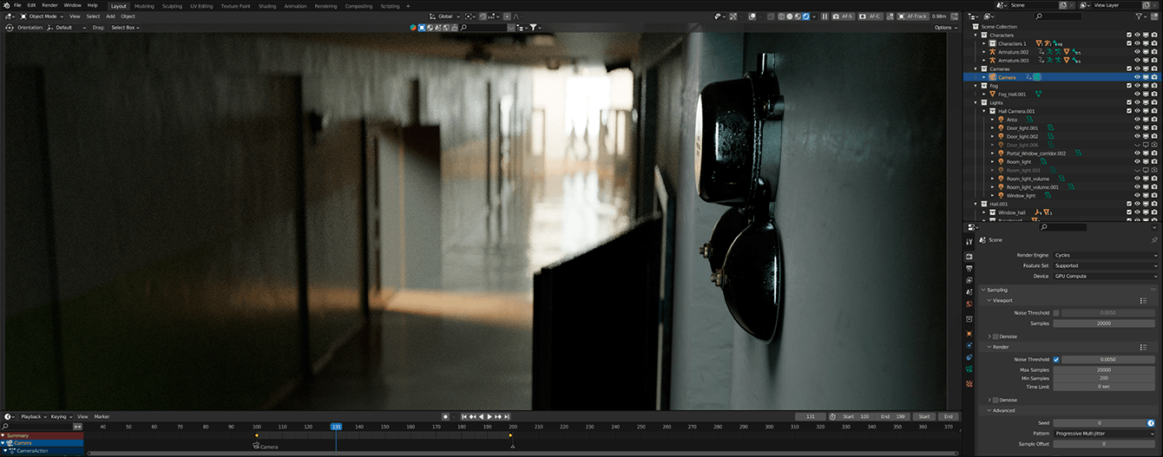Switch to the Compositing workspace tab
1163x457 pixels.
tap(358, 6)
